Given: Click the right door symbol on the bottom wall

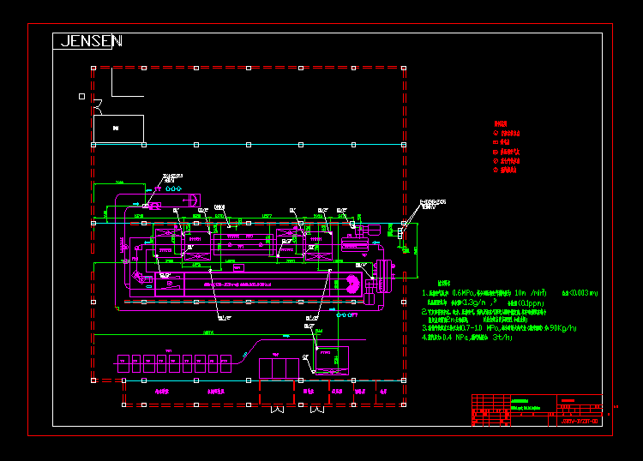Looking at the screenshot, I should click(x=317, y=409).
